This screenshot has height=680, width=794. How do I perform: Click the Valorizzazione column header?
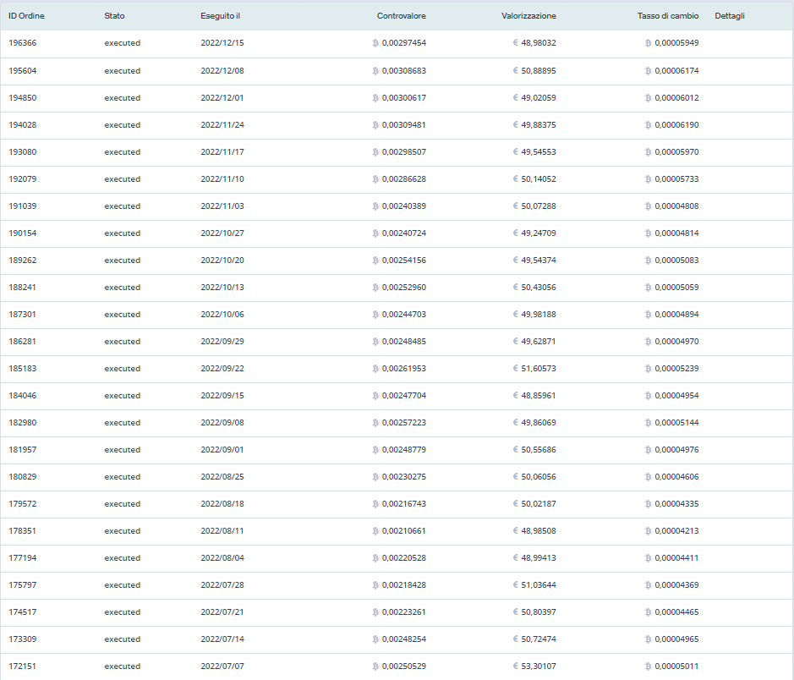(x=528, y=16)
